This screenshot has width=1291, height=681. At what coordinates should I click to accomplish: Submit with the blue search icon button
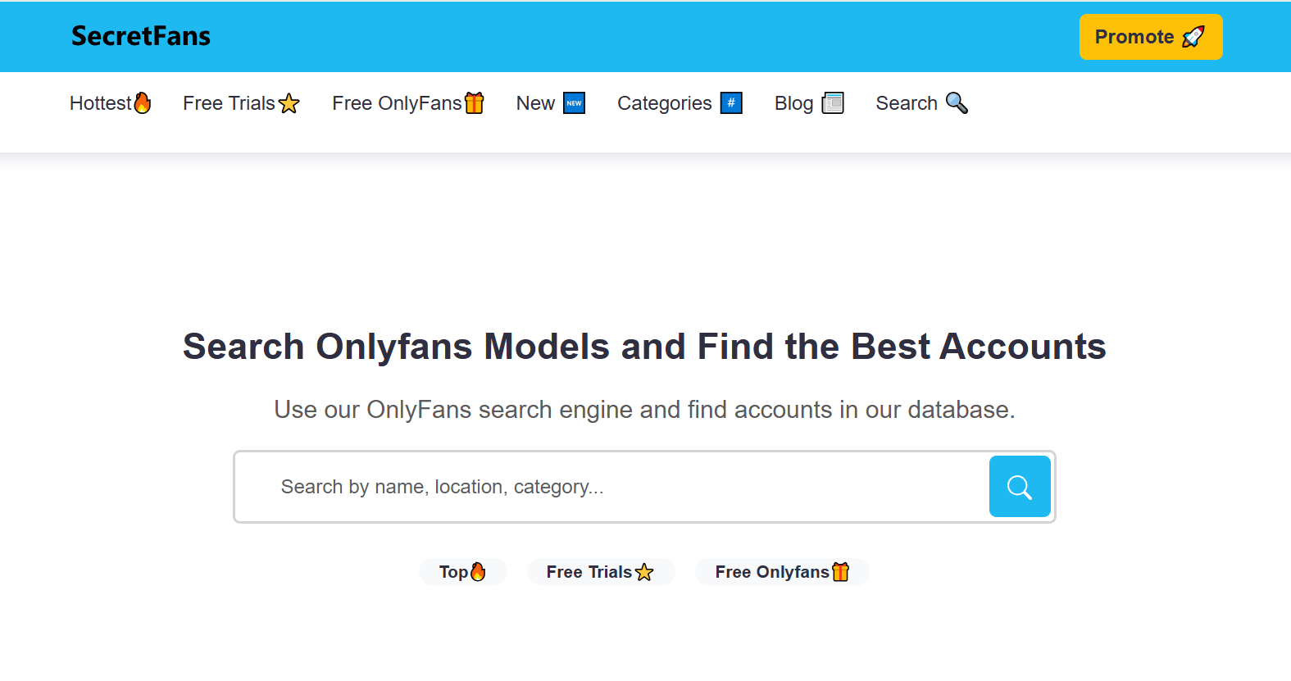click(x=1020, y=487)
